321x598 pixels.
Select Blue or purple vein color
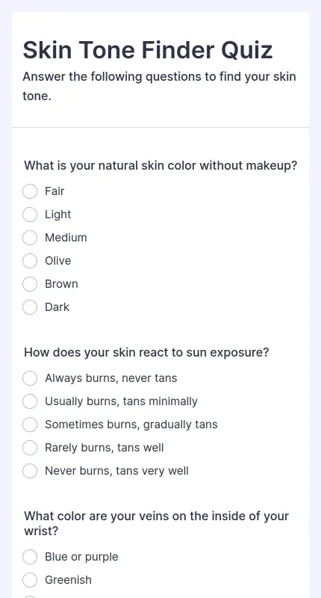tap(30, 557)
